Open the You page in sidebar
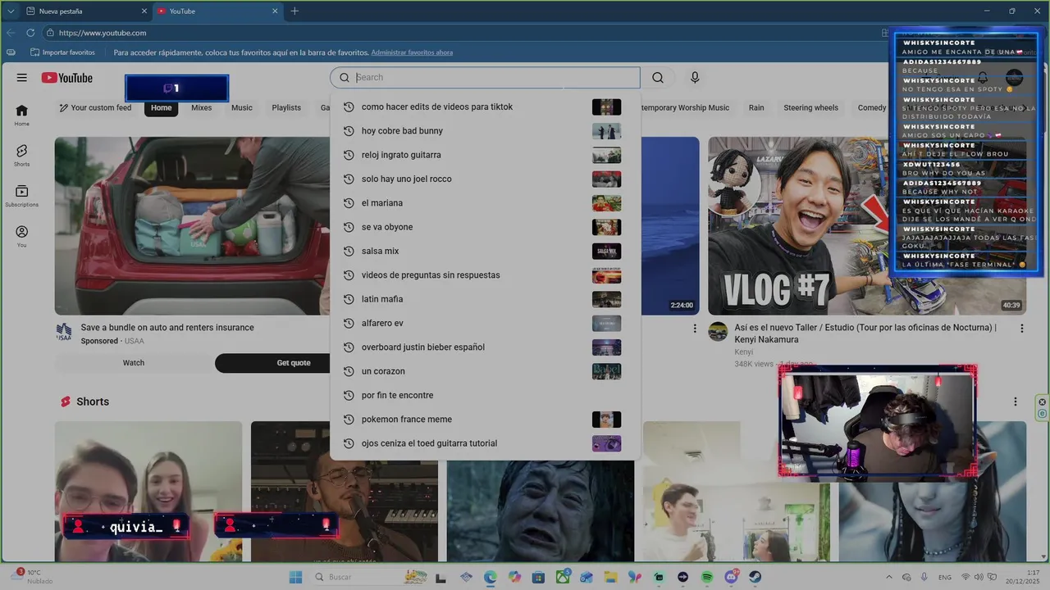The image size is (1050, 590). pyautogui.click(x=21, y=237)
